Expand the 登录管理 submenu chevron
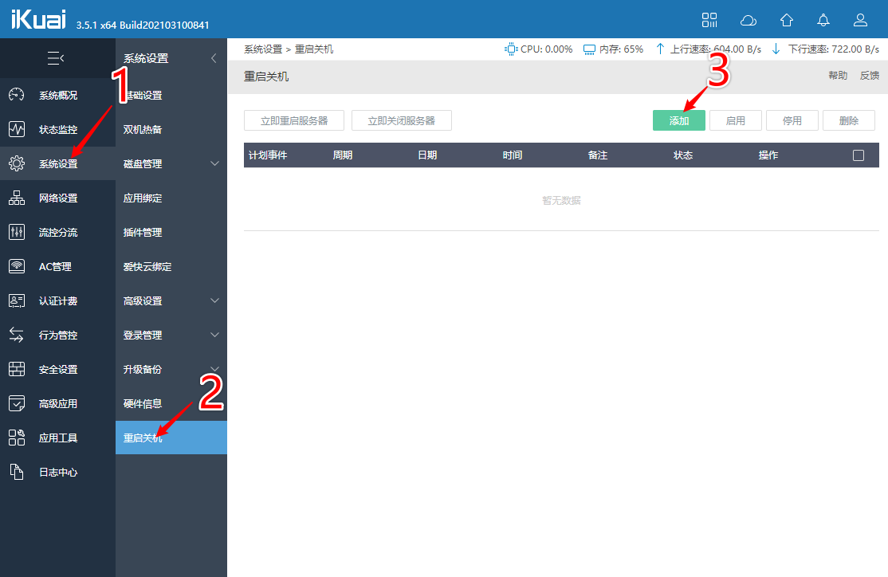 click(x=214, y=335)
